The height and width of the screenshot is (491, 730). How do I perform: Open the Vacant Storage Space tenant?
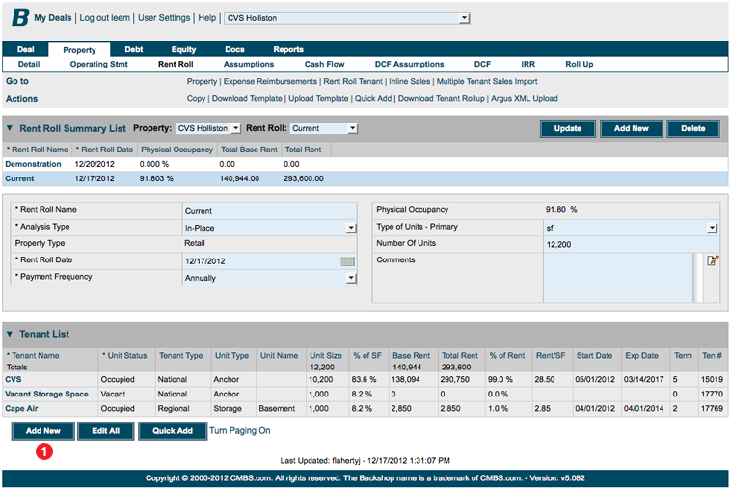click(x=46, y=394)
